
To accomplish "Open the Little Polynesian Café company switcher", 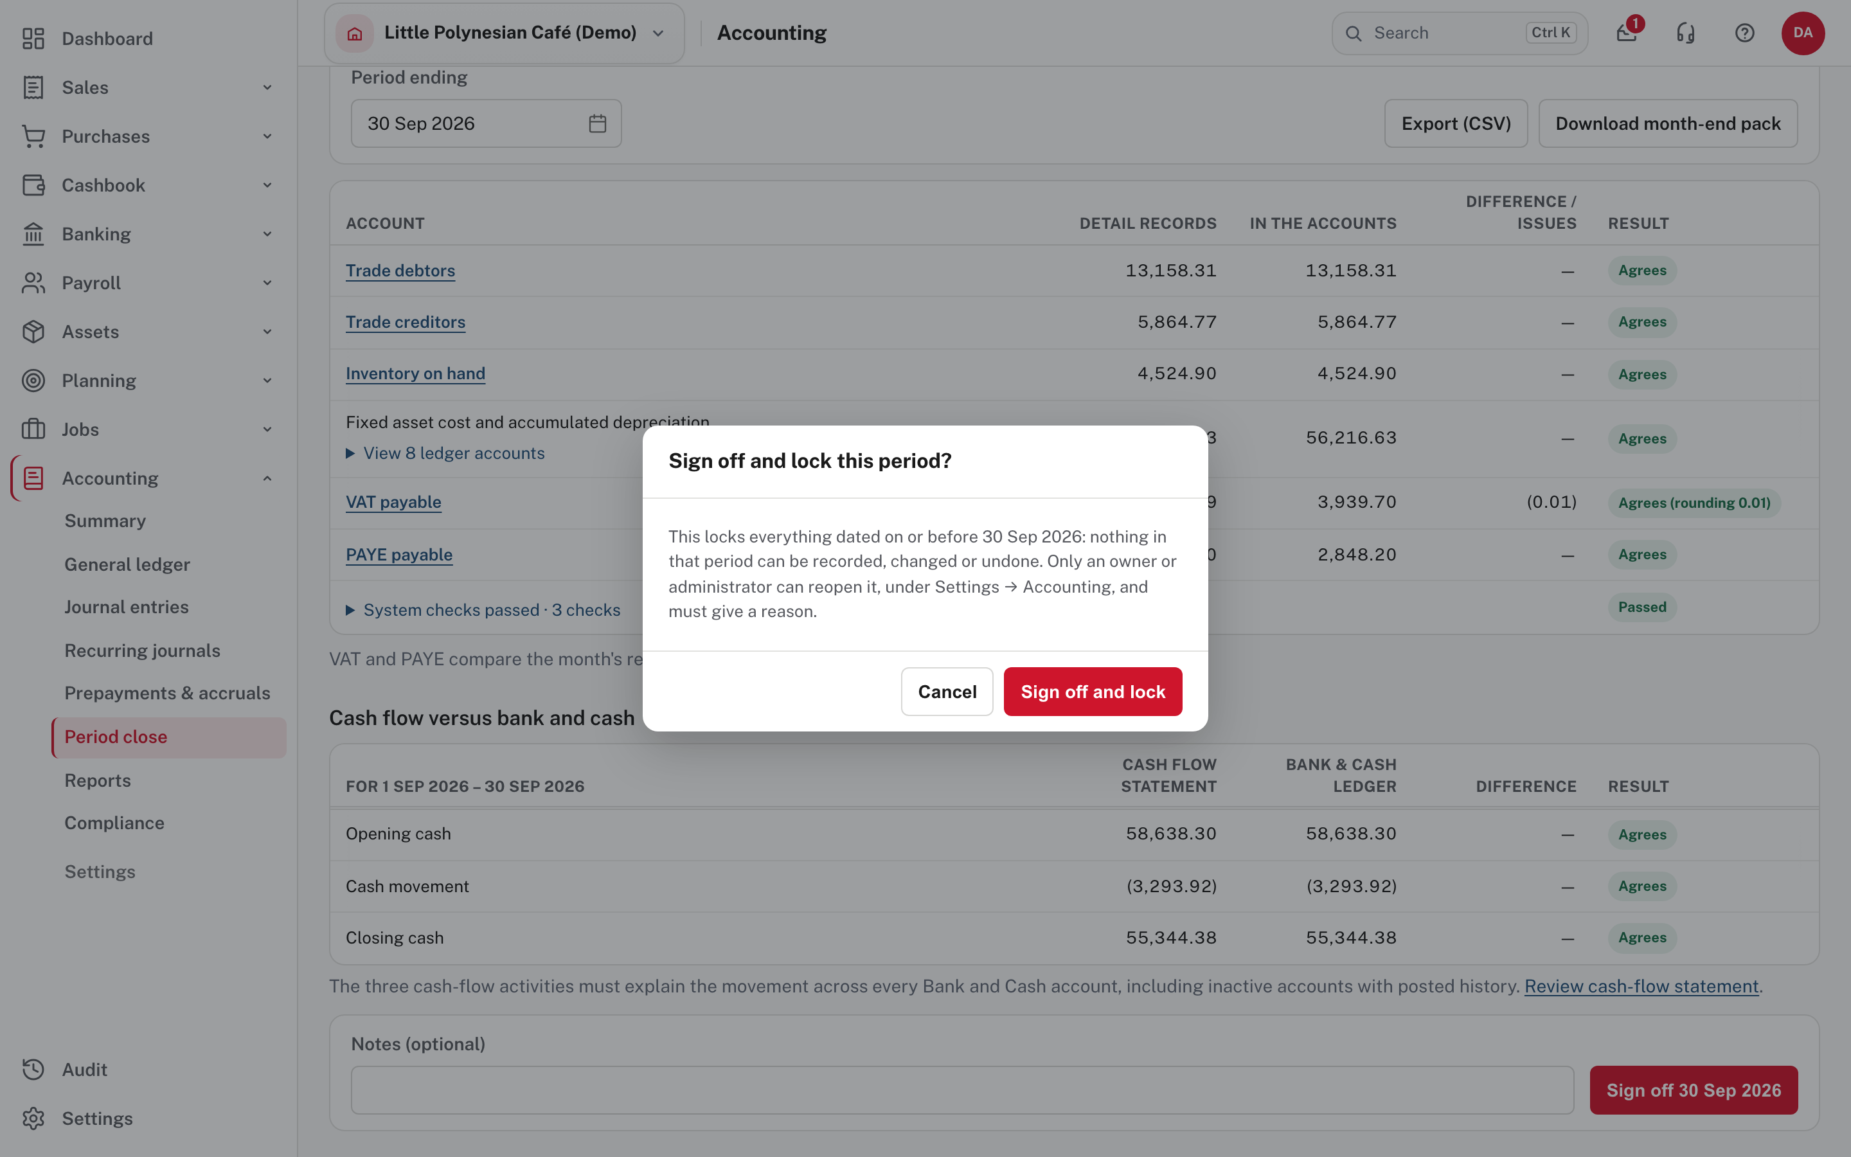I will pyautogui.click(x=504, y=33).
